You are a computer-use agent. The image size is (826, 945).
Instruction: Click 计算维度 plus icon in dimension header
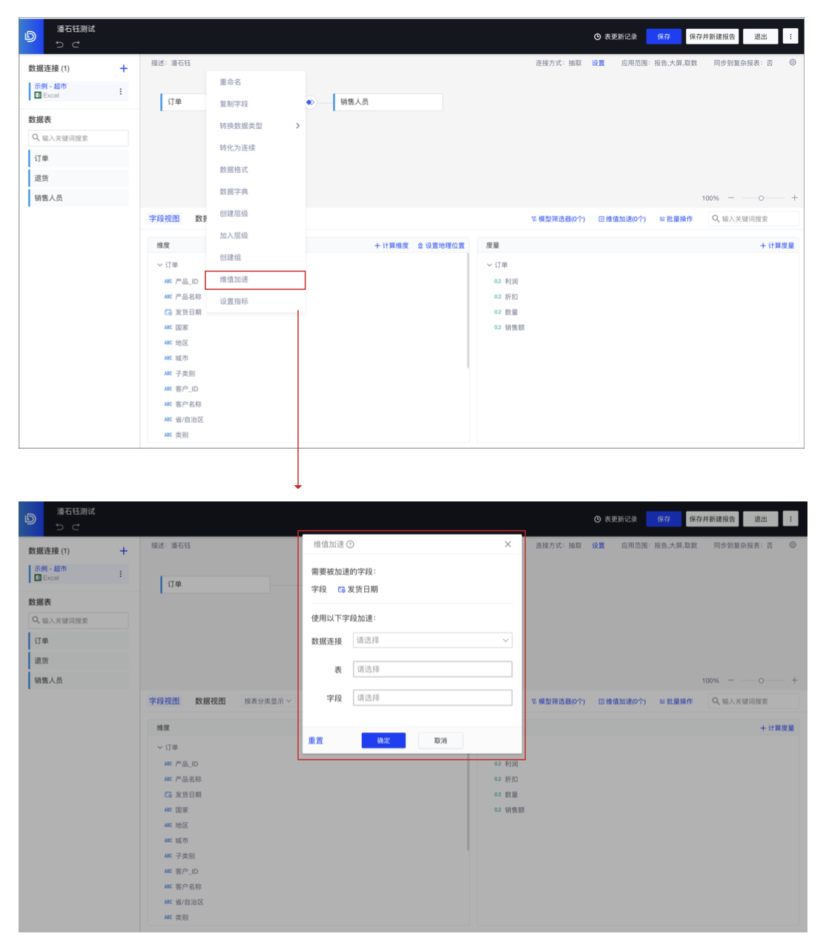click(x=377, y=246)
